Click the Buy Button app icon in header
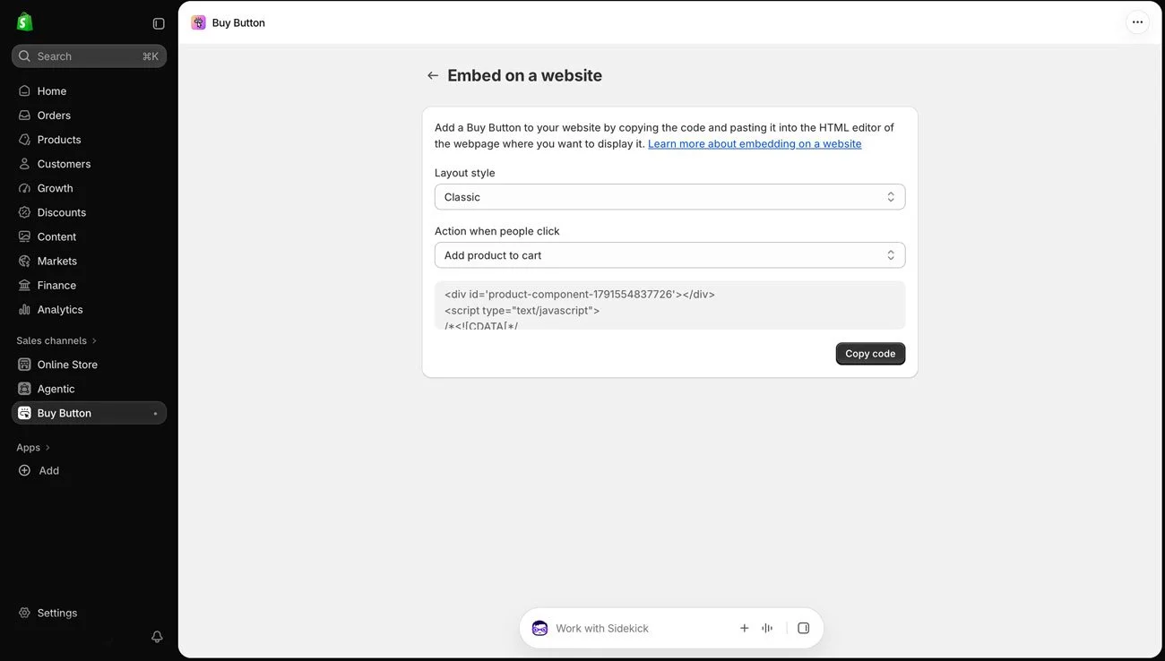Image resolution: width=1165 pixels, height=661 pixels. (x=198, y=22)
